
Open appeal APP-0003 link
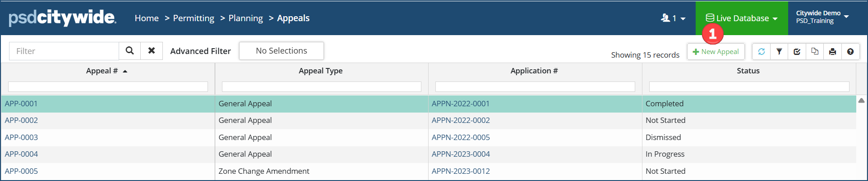pyautogui.click(x=21, y=137)
